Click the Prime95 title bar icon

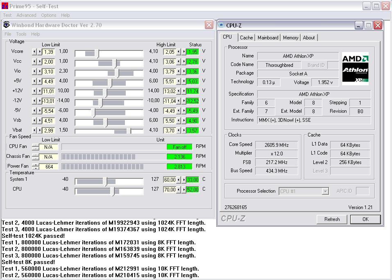[5, 6]
